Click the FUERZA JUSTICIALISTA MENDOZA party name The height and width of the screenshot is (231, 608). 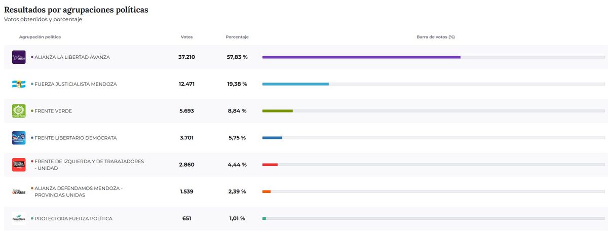[75, 84]
